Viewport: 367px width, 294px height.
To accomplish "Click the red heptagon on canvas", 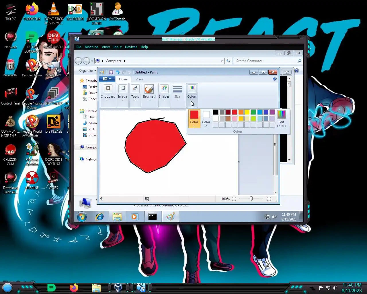I will pos(155,146).
